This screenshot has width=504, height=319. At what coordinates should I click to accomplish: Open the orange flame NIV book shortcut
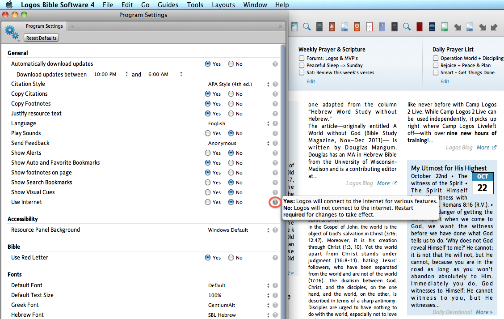(x=332, y=27)
